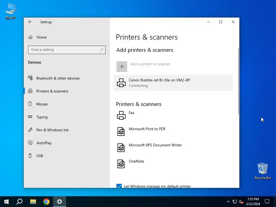Open taskbar Search
276x207 pixels.
pos(19,202)
